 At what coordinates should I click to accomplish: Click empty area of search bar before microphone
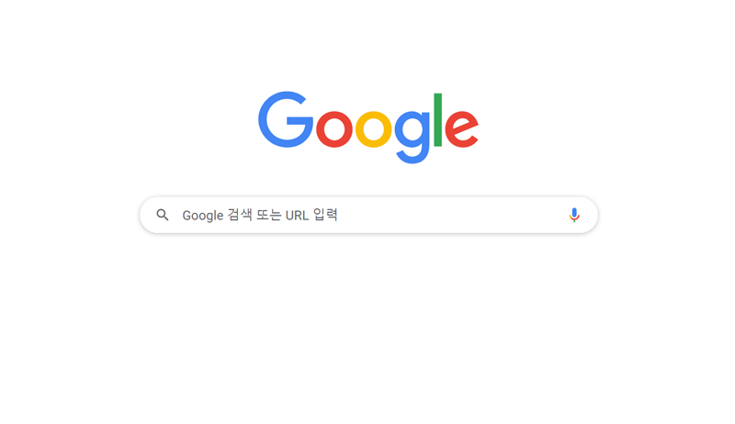pos(450,215)
